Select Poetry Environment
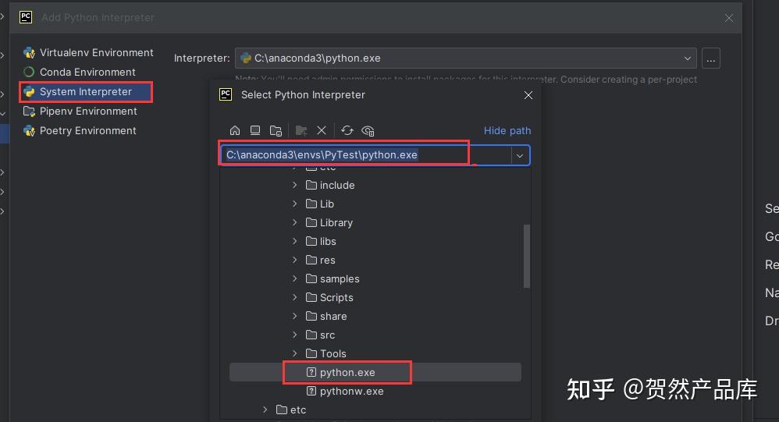The width and height of the screenshot is (779, 422). click(x=87, y=130)
